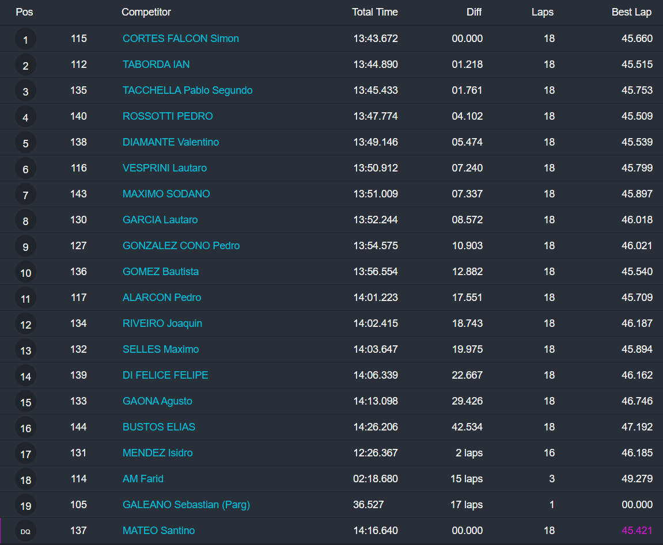Open competitor CORTES FALCON Simon

click(180, 39)
